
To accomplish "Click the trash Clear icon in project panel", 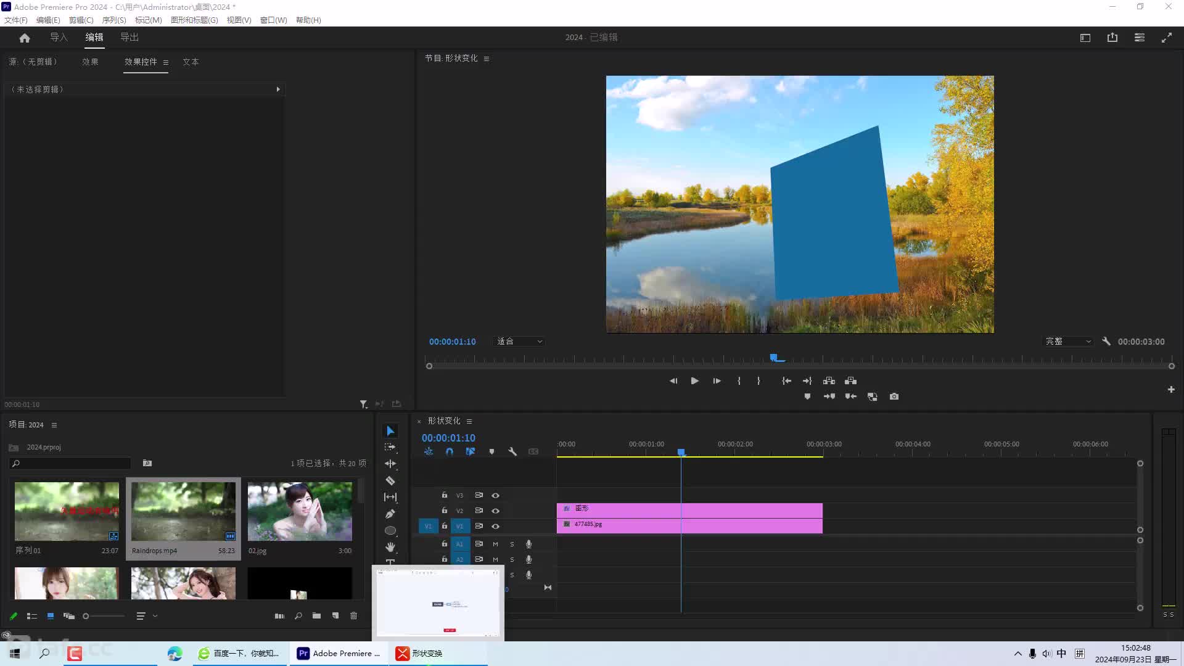I will [x=354, y=616].
